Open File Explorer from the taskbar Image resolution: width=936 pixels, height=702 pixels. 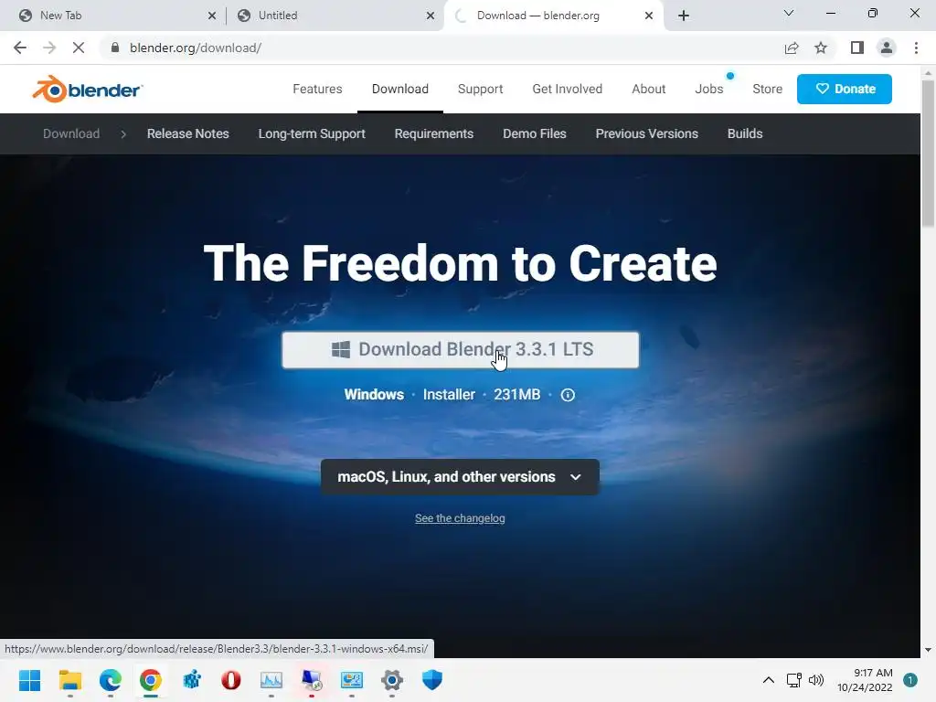pos(69,680)
